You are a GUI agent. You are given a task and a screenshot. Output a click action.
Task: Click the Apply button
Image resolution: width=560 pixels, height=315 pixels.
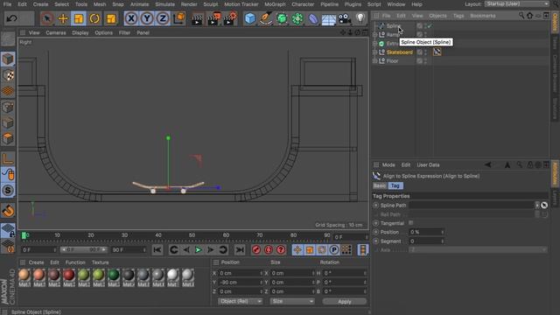coord(344,301)
